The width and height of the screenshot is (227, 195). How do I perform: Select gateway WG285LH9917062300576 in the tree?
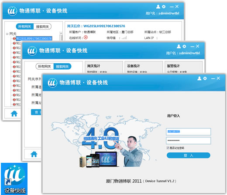click(34, 38)
